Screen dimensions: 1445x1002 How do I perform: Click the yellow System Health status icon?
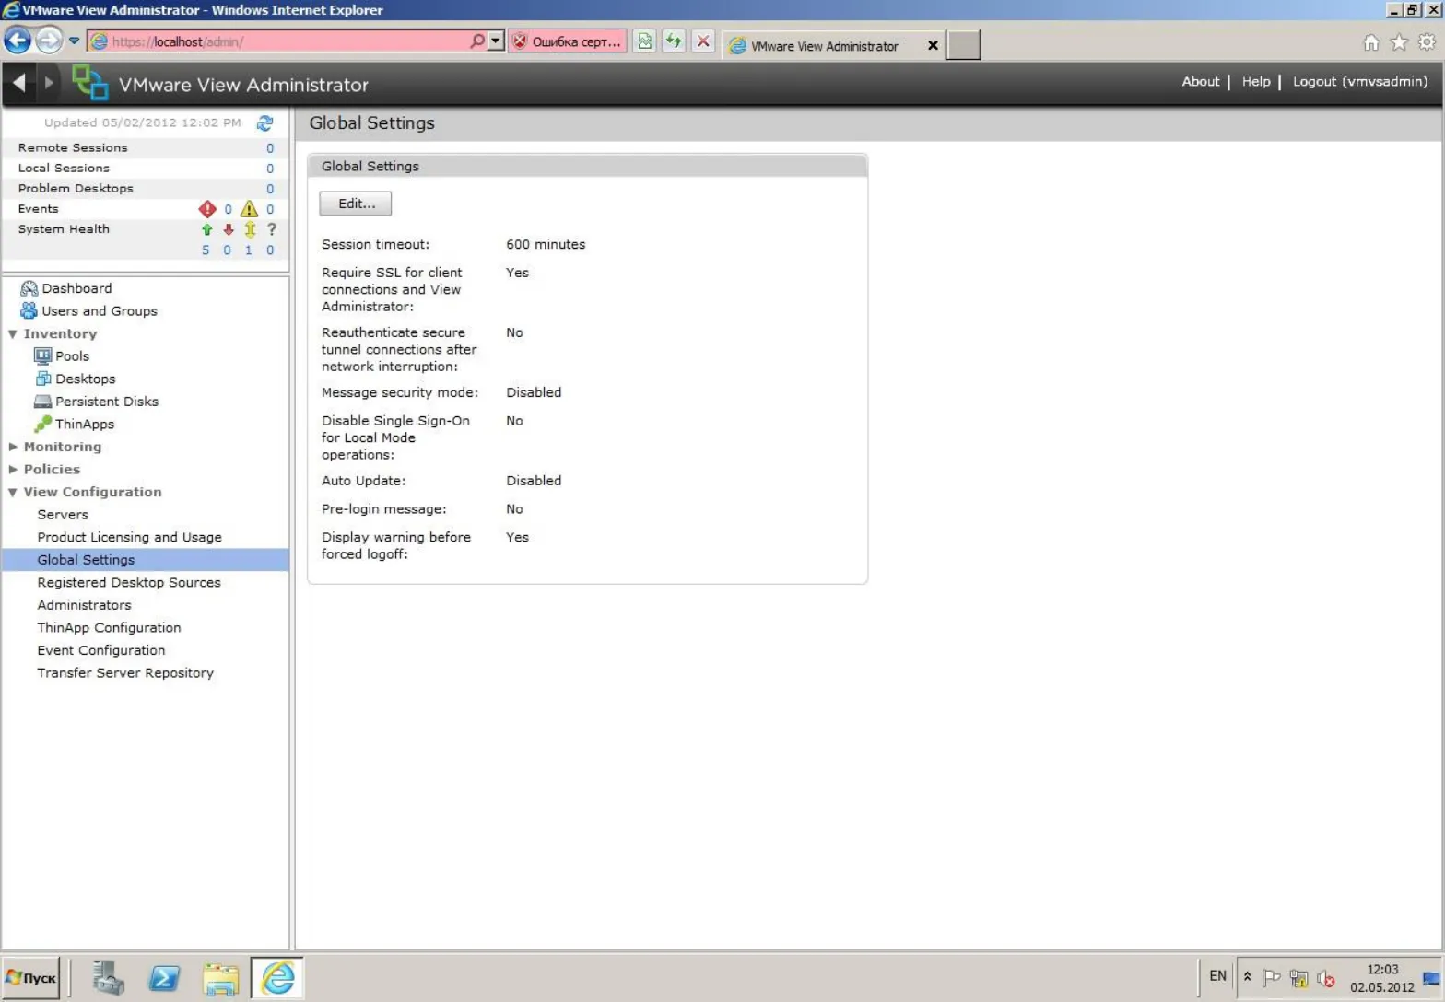click(x=250, y=229)
